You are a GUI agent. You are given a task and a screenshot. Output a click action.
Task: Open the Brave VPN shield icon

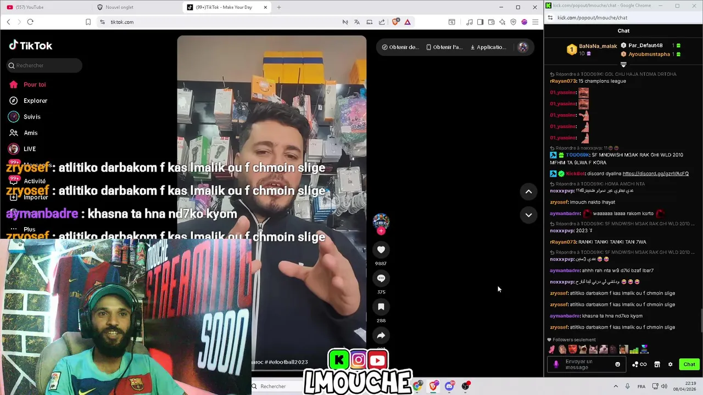tap(514, 22)
